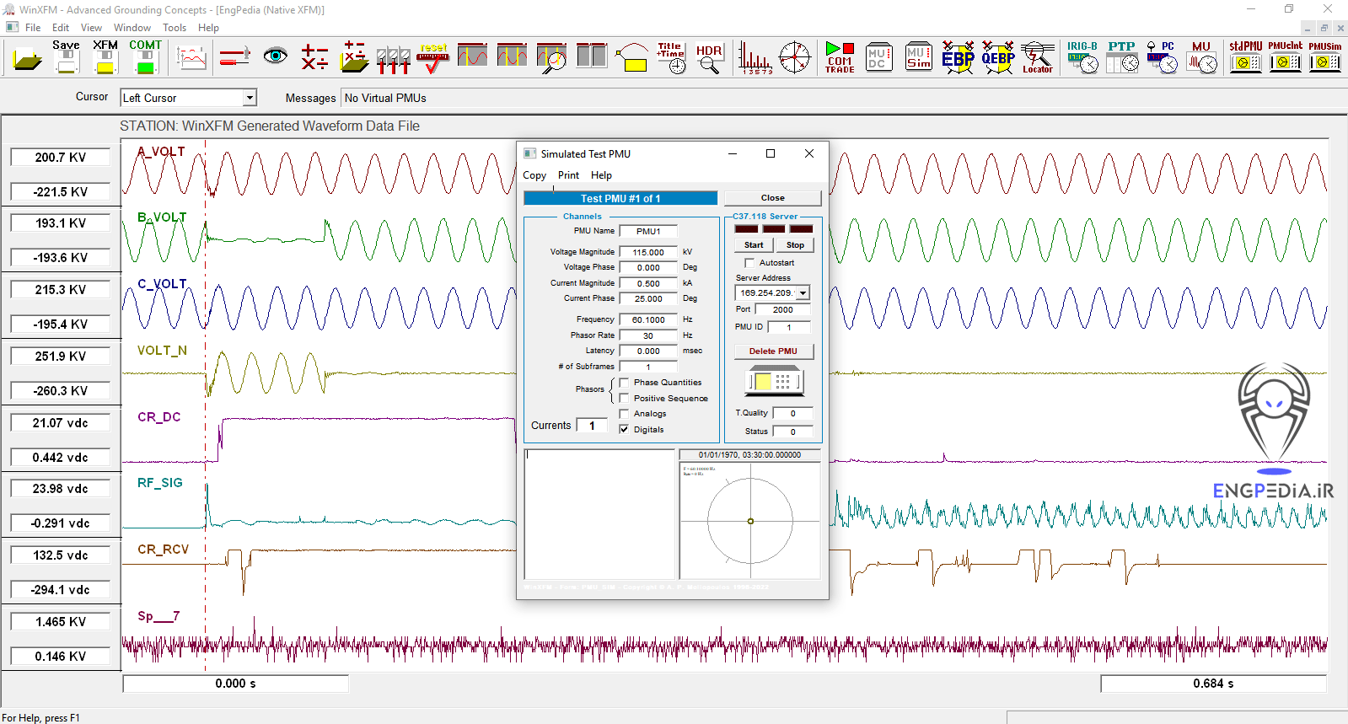Open the File menu

point(33,28)
